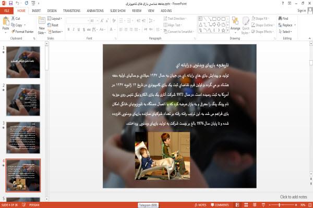This screenshot has width=313, height=208.
Task: Click the spell check icon in status bar
Action: (x=24, y=204)
